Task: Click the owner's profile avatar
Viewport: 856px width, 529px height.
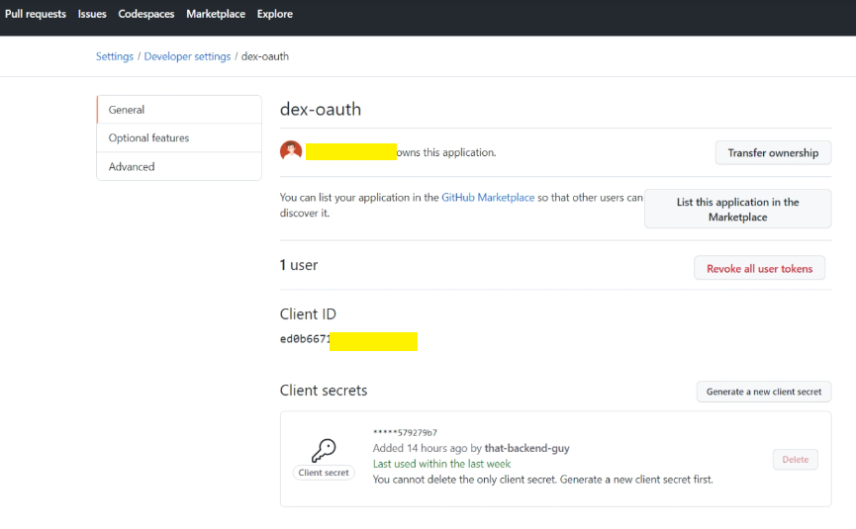Action: (291, 151)
